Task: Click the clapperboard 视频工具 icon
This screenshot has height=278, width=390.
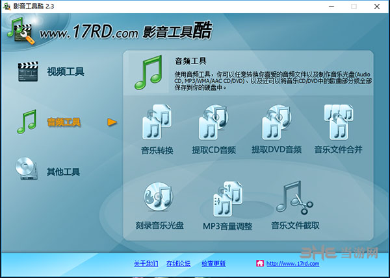Action: 28,71
